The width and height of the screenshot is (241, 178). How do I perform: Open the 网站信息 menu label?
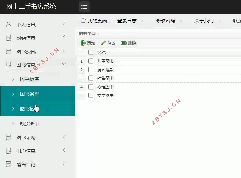click(x=26, y=38)
